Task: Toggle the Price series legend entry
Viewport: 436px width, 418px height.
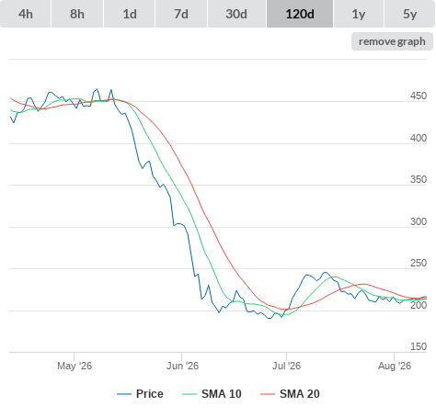Action: [x=140, y=394]
